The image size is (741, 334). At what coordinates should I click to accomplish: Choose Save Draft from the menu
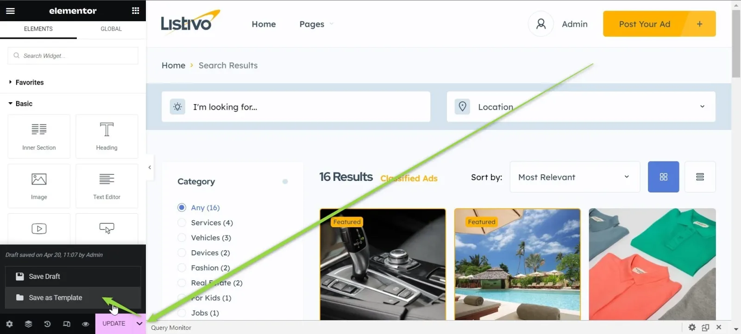click(73, 277)
